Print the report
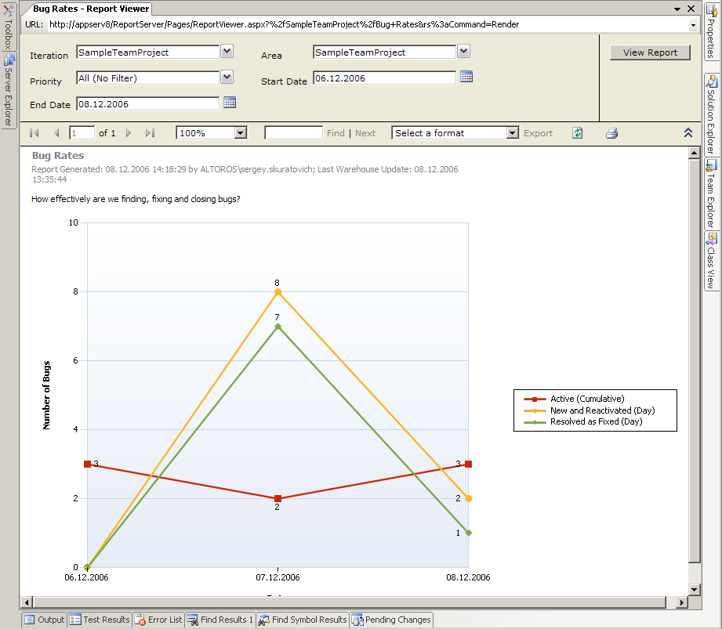722x629 pixels. [x=611, y=133]
